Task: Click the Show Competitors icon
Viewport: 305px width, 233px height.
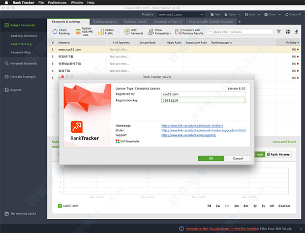Action: pos(151,32)
